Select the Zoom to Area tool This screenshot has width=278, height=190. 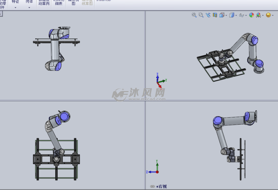coord(201,15)
